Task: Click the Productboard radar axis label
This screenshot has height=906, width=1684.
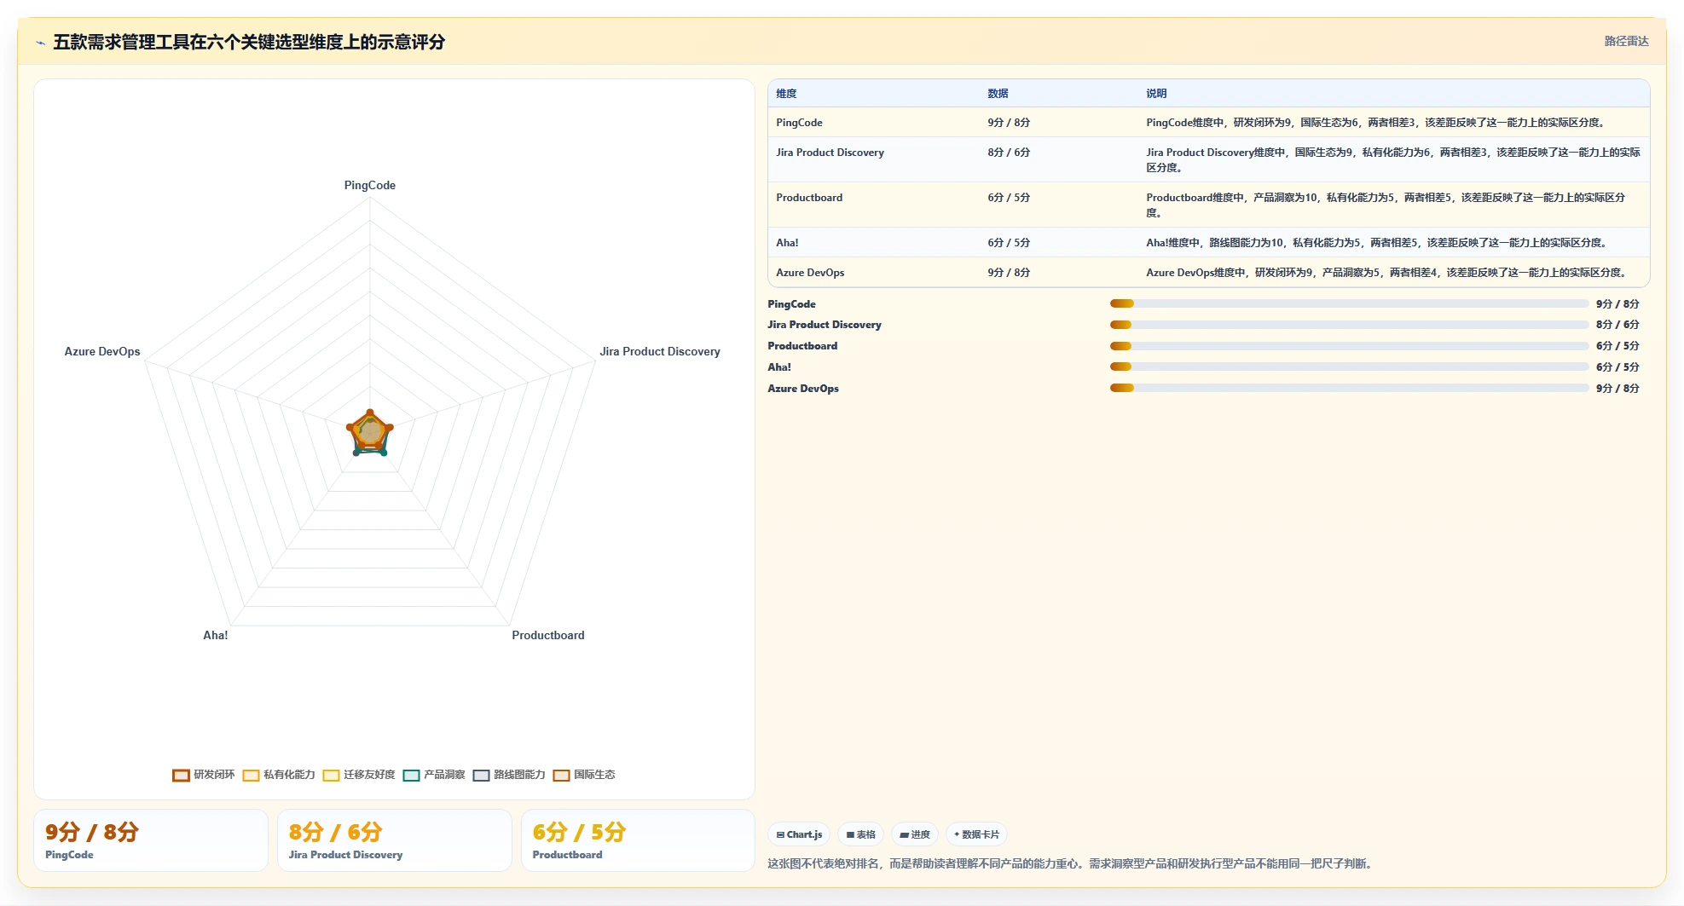Action: 547,635
